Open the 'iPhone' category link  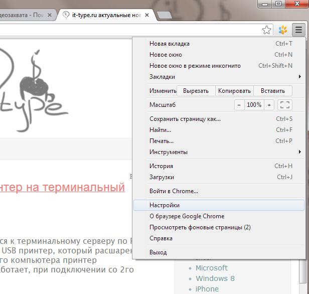pyautogui.click(x=207, y=289)
